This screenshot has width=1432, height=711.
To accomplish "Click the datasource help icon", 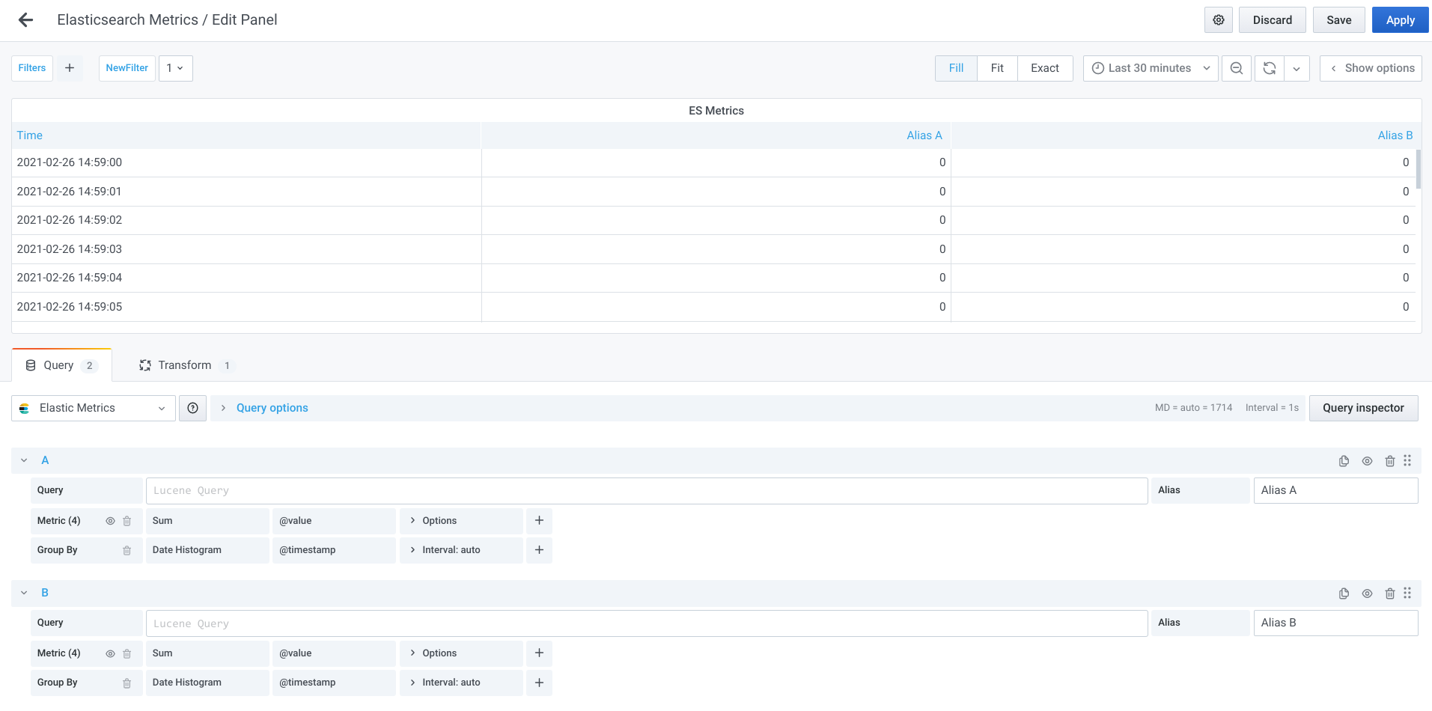I will [192, 408].
